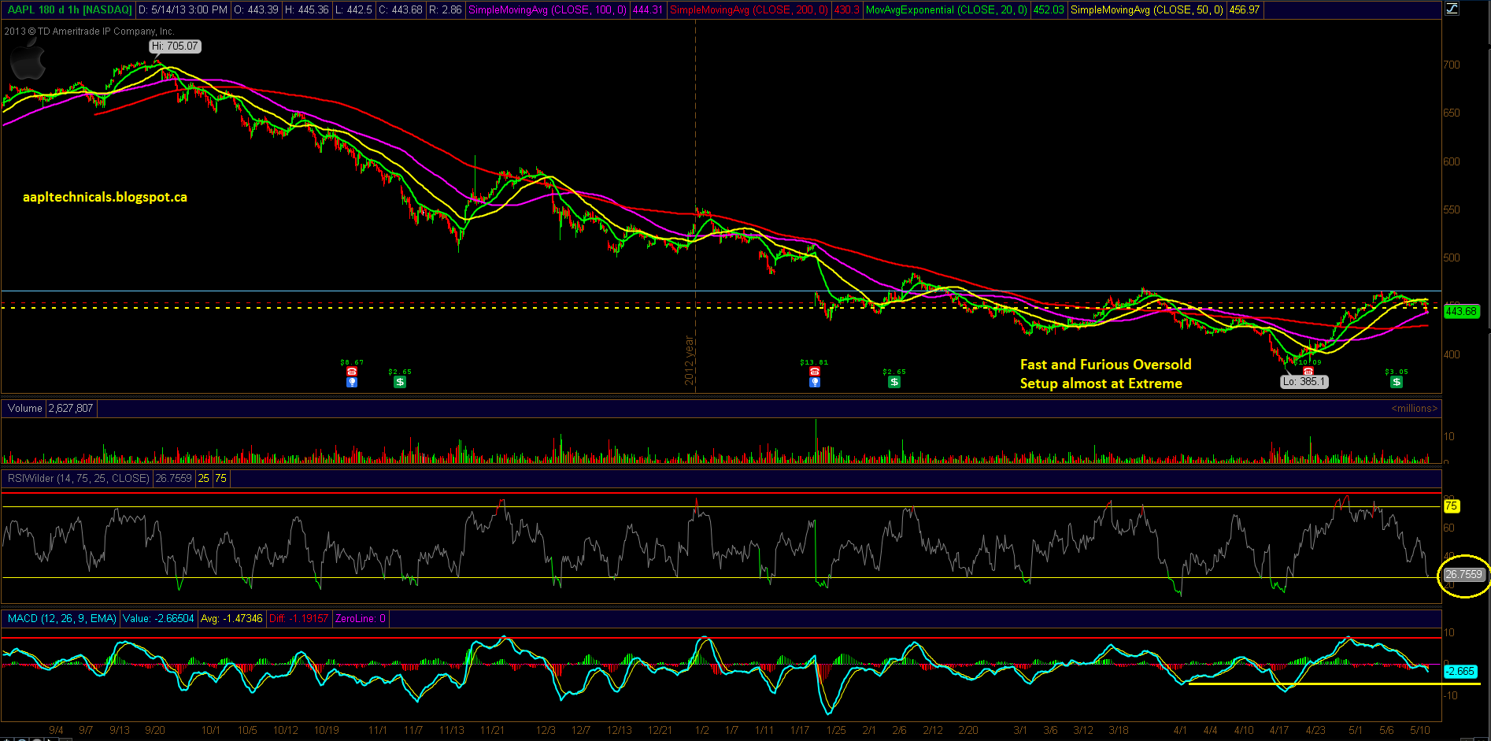Click 'Fast and Furious Oversold' annotation text
This screenshot has width=1491, height=741.
click(x=1105, y=365)
